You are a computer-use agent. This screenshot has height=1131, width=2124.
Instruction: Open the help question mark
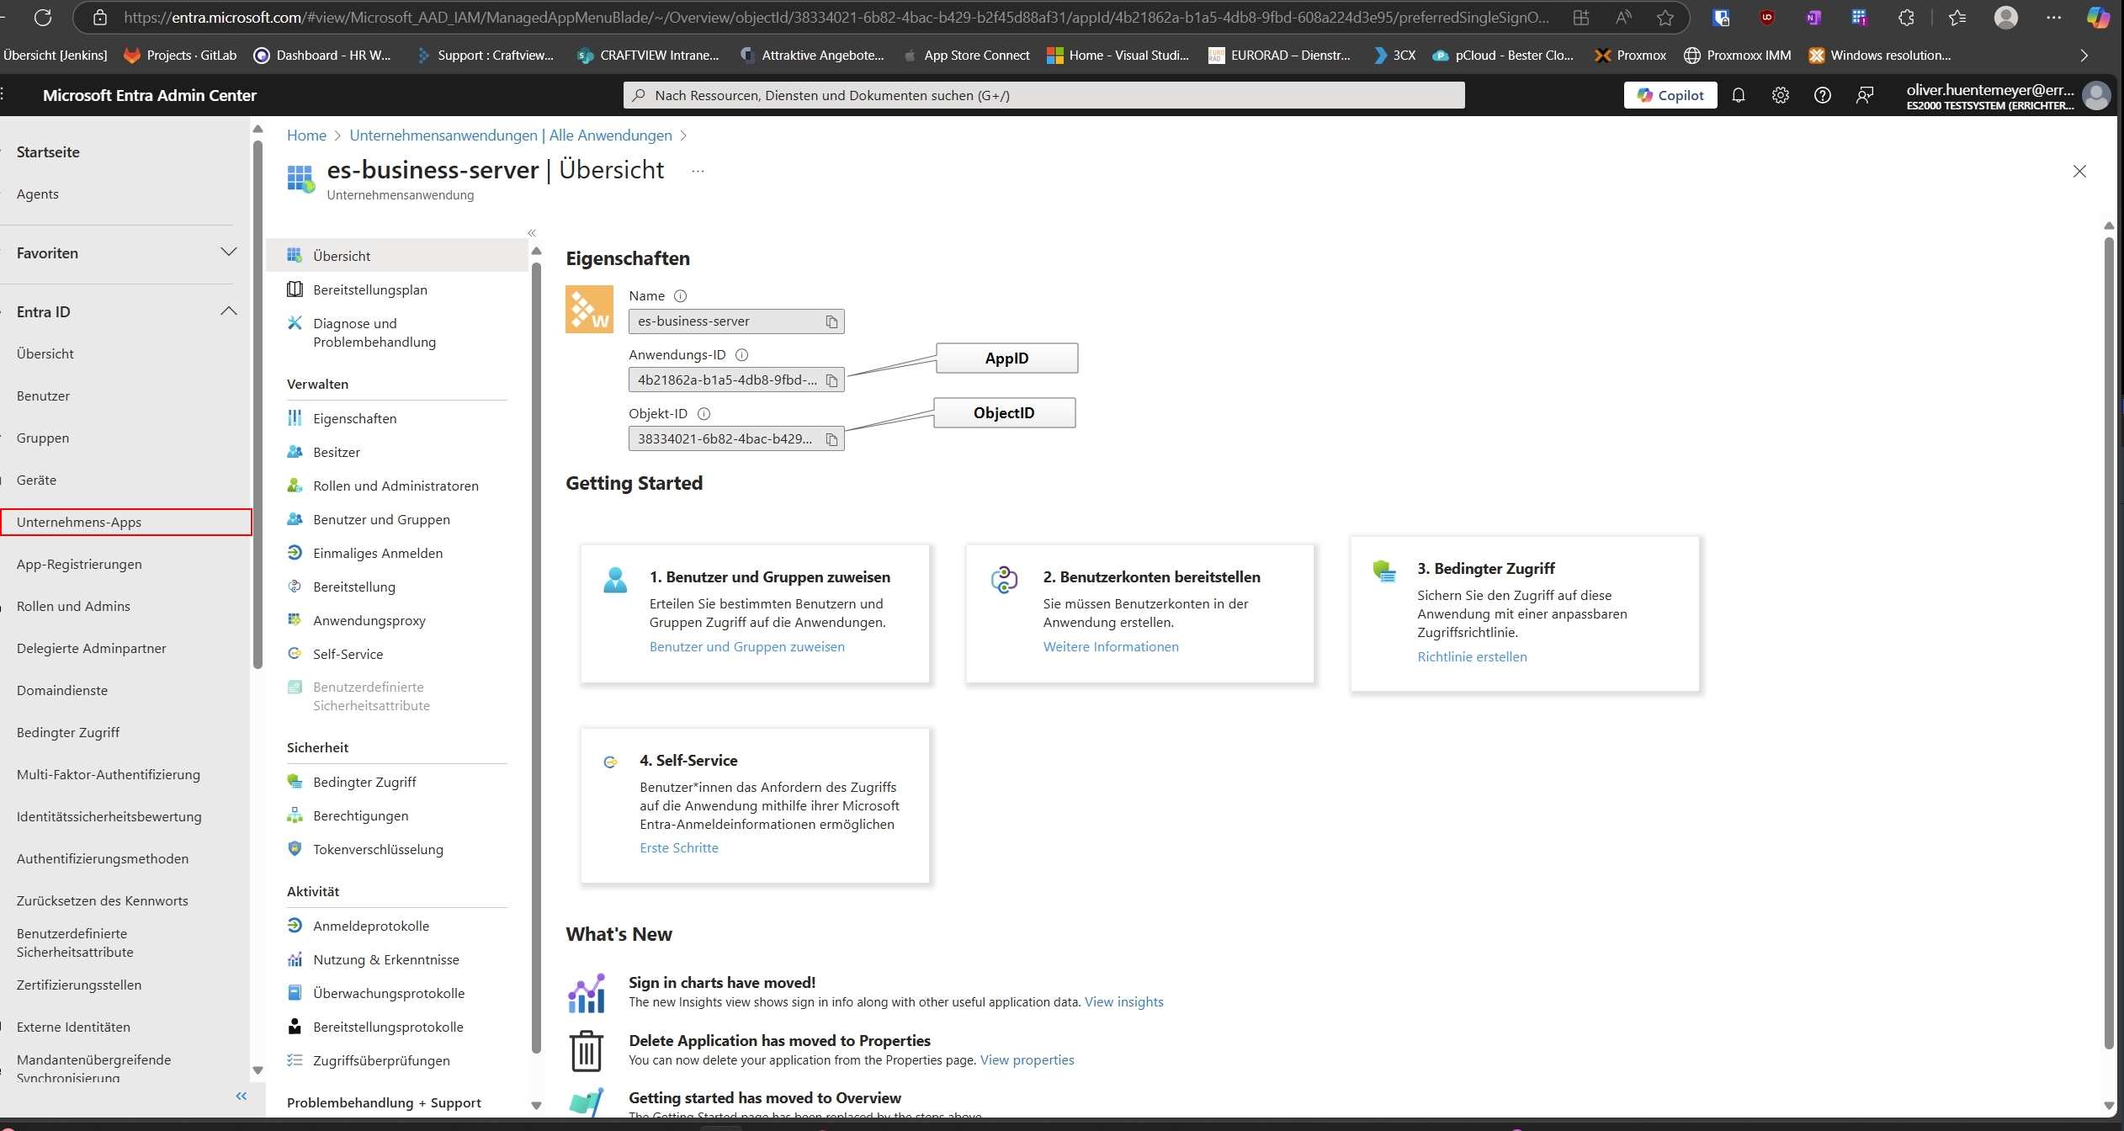1823,95
